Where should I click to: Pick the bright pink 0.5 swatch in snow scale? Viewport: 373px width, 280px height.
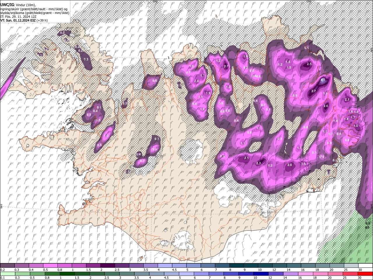(x=50, y=265)
